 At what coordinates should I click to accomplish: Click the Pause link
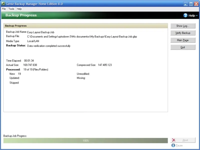pyautogui.click(x=179, y=145)
